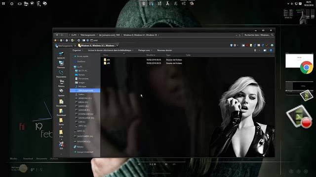Open the cmd toolbar shortcut

(94, 40)
